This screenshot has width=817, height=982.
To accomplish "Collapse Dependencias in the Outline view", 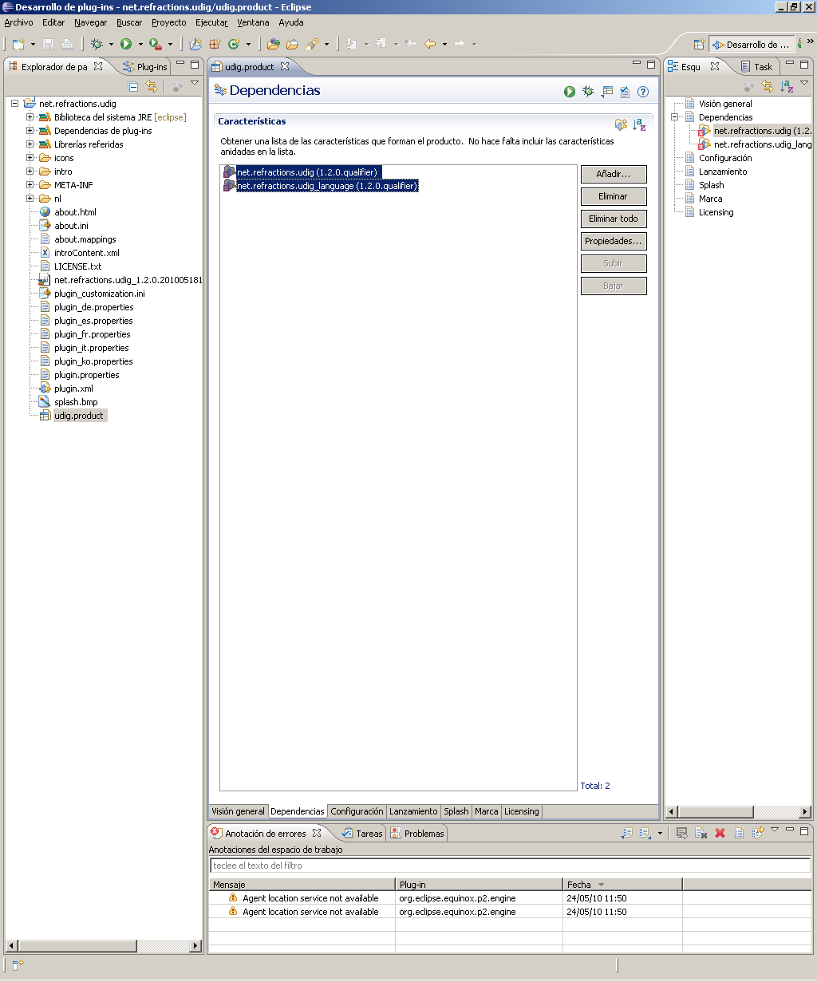I will coord(674,117).
